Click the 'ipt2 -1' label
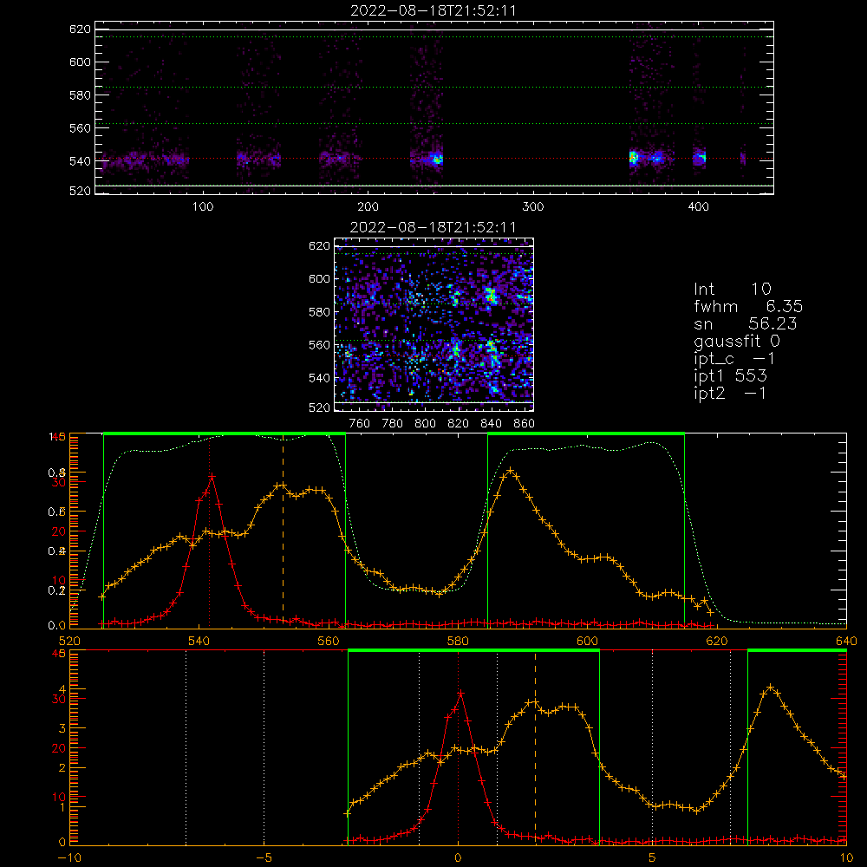Viewport: 867px width, 867px height. [x=729, y=393]
